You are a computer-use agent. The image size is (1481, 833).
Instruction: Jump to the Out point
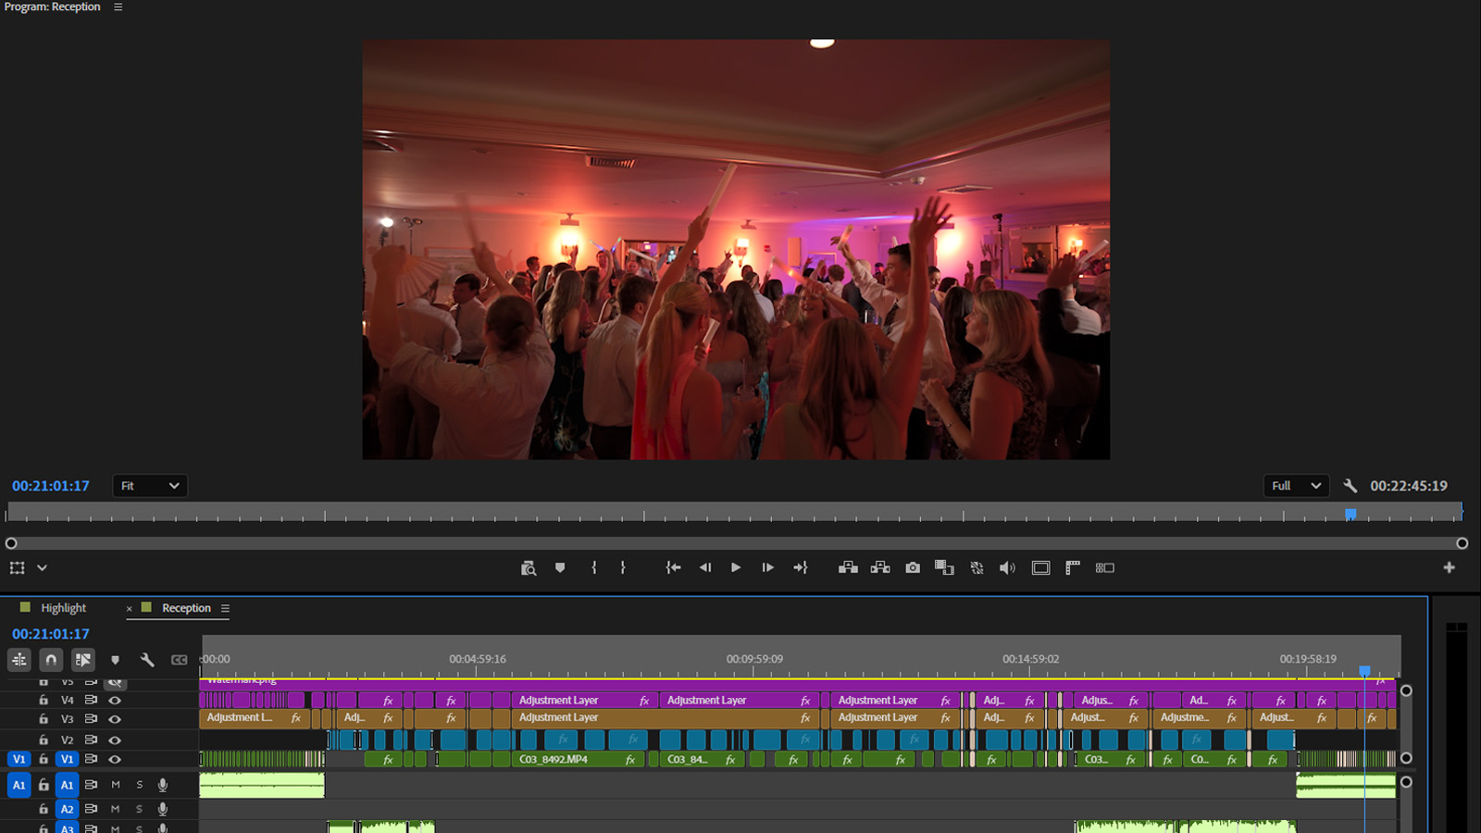click(x=801, y=567)
